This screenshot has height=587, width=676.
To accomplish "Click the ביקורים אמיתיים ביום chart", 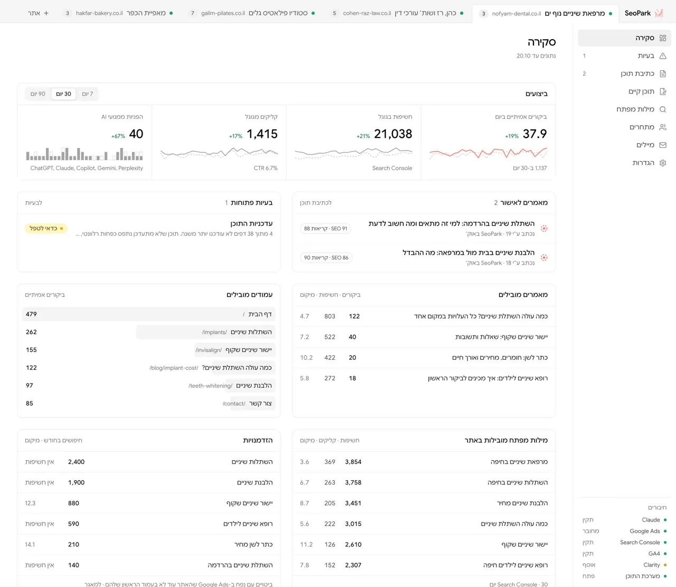I will pos(488,153).
